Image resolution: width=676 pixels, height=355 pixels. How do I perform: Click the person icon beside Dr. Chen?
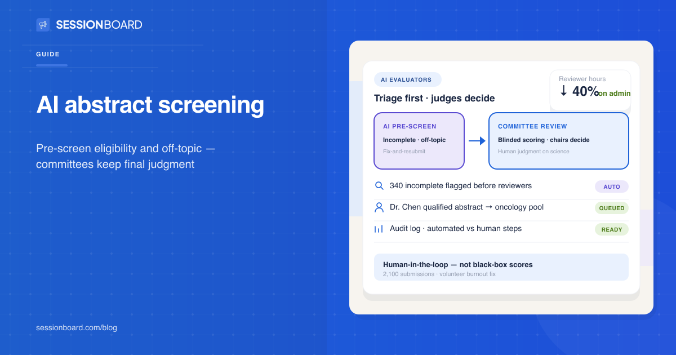coord(379,207)
